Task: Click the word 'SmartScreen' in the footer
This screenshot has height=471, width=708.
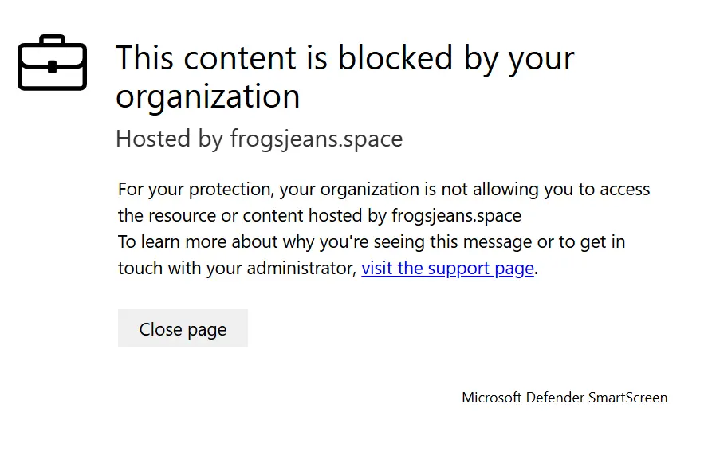Action: (627, 398)
